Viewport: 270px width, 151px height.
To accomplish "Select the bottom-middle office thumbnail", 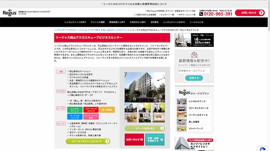I will [145, 118].
